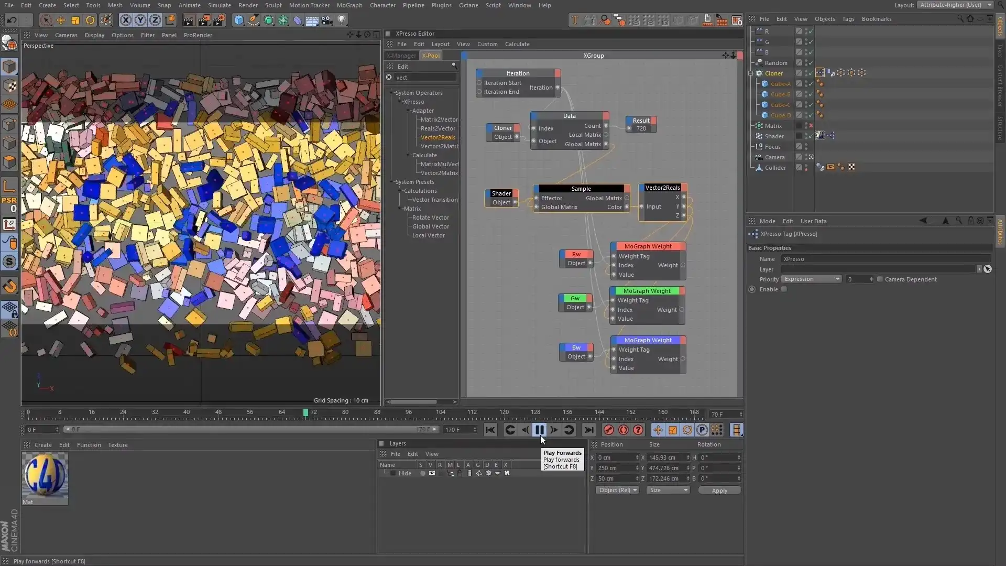Screen dimensions: 1006x566
Task: Switch to the User Data tab
Action: (813, 221)
